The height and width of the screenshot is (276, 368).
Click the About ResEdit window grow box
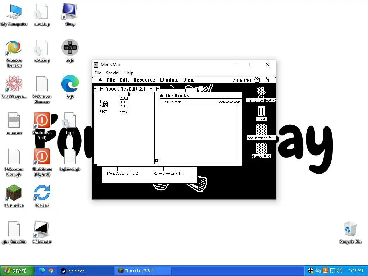tap(157, 161)
